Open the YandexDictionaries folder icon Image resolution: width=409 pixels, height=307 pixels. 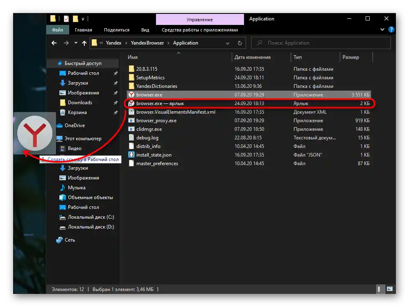pos(131,86)
